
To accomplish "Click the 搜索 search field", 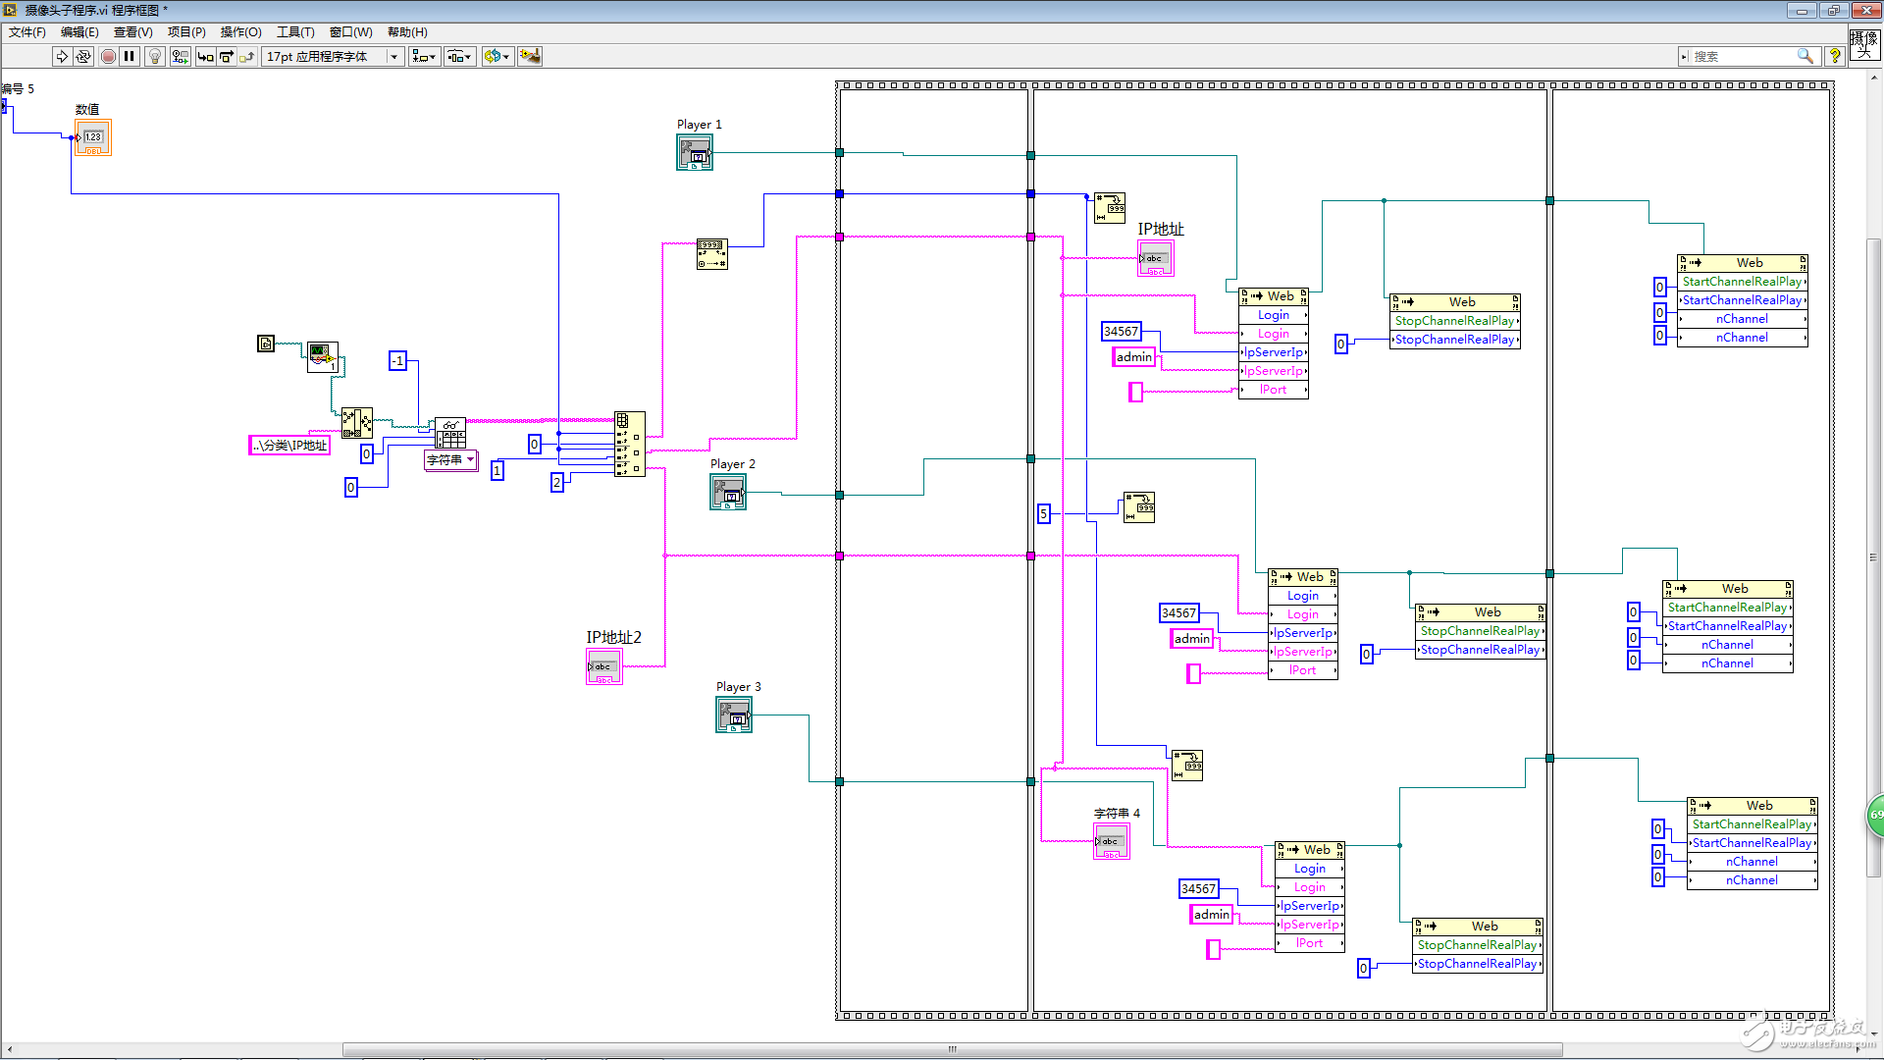I will click(x=1742, y=56).
